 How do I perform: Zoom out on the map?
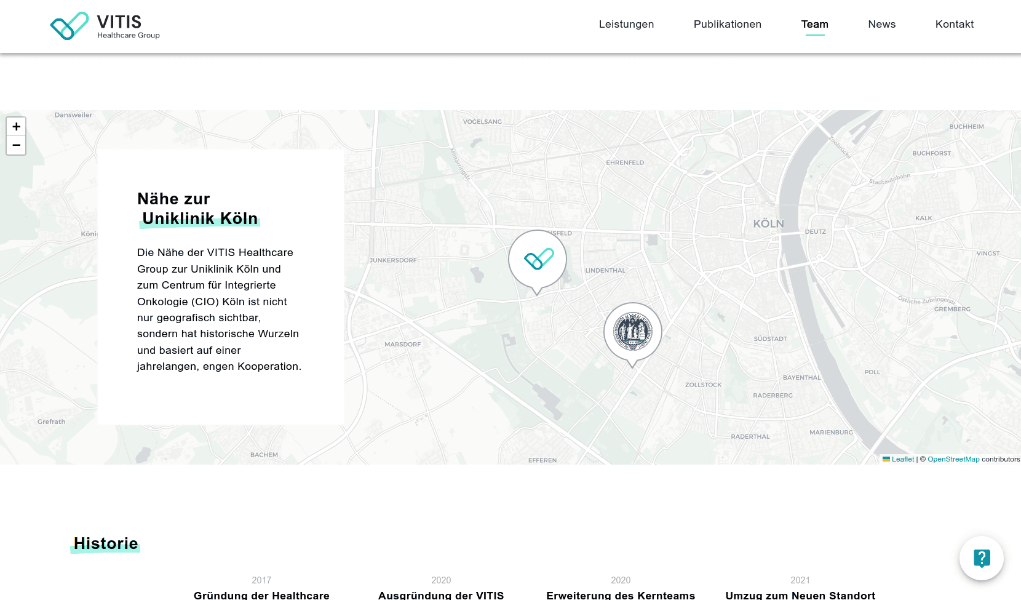pyautogui.click(x=16, y=145)
